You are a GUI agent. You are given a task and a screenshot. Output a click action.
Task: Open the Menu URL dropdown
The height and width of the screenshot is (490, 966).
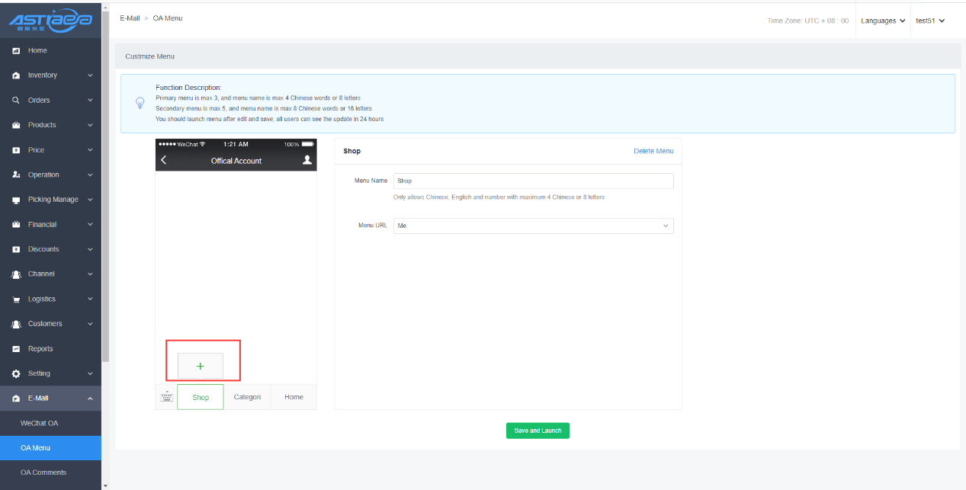533,226
